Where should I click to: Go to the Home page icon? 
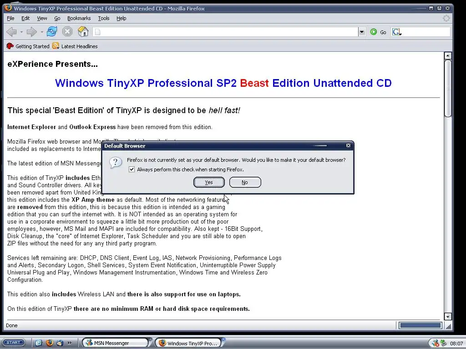(83, 31)
